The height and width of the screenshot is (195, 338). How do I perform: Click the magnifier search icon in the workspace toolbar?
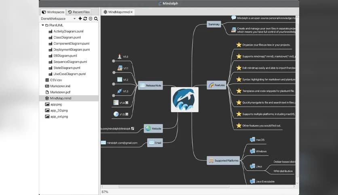pos(96,19)
